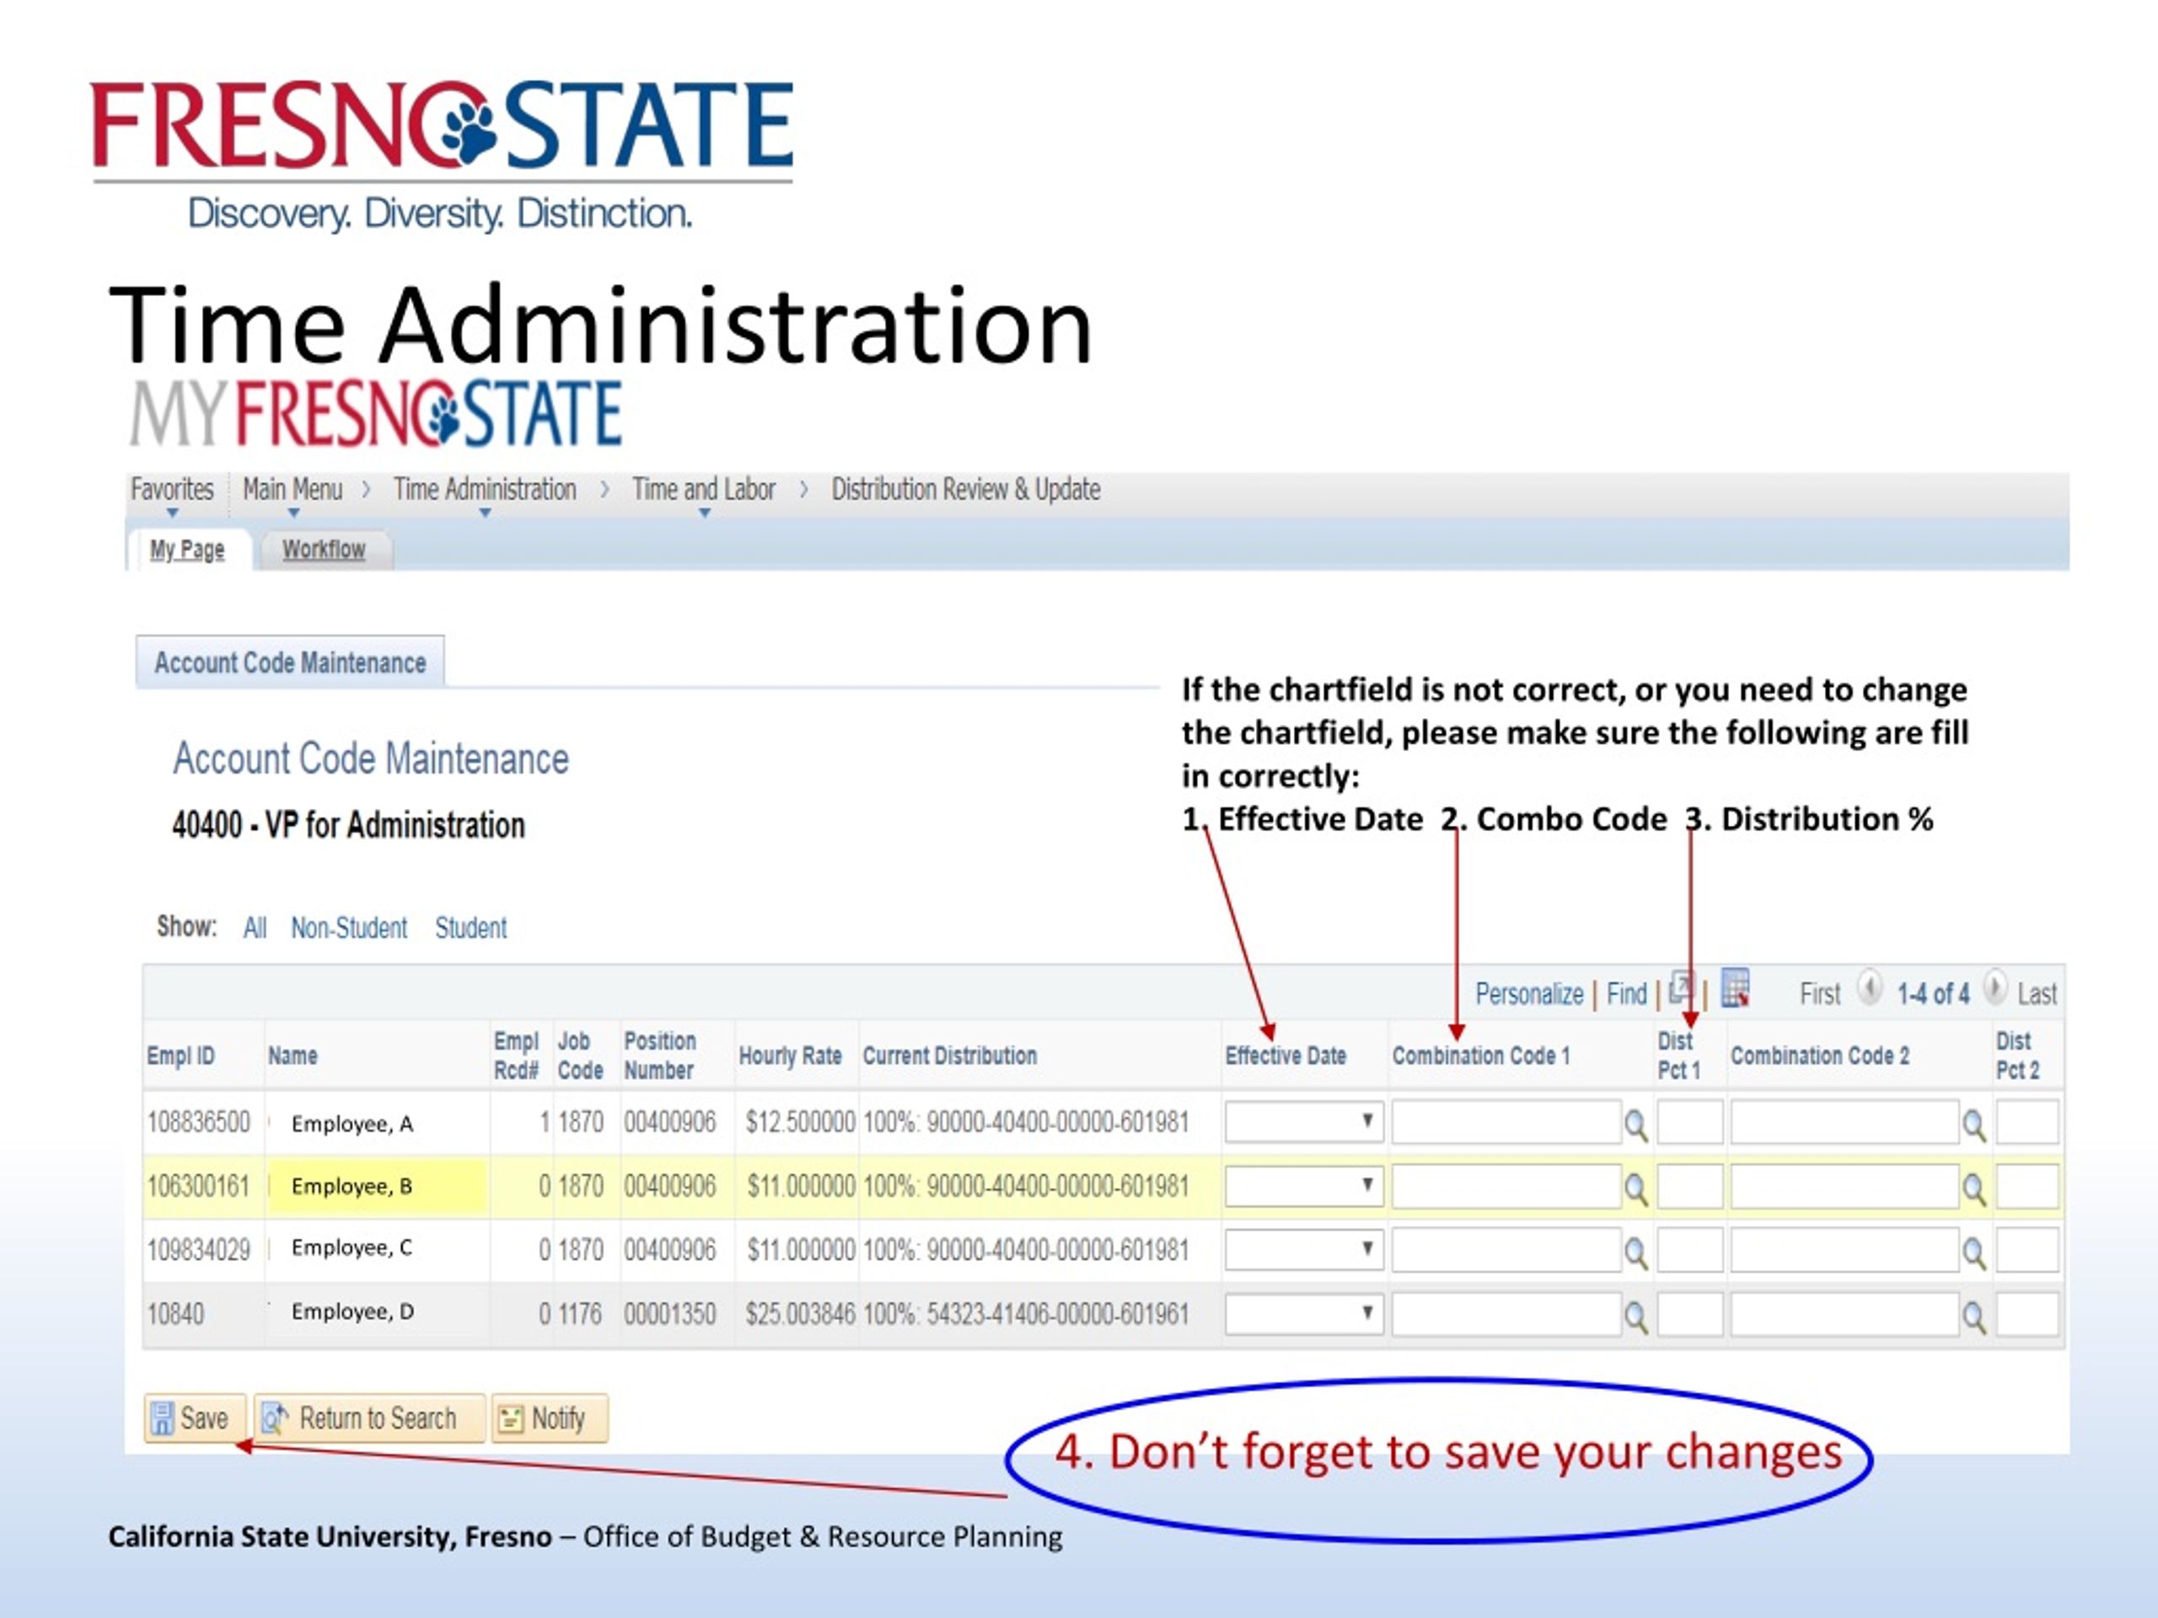
Task: Click Dist Pct 1 field for Employee, B
Action: (x=1691, y=1186)
